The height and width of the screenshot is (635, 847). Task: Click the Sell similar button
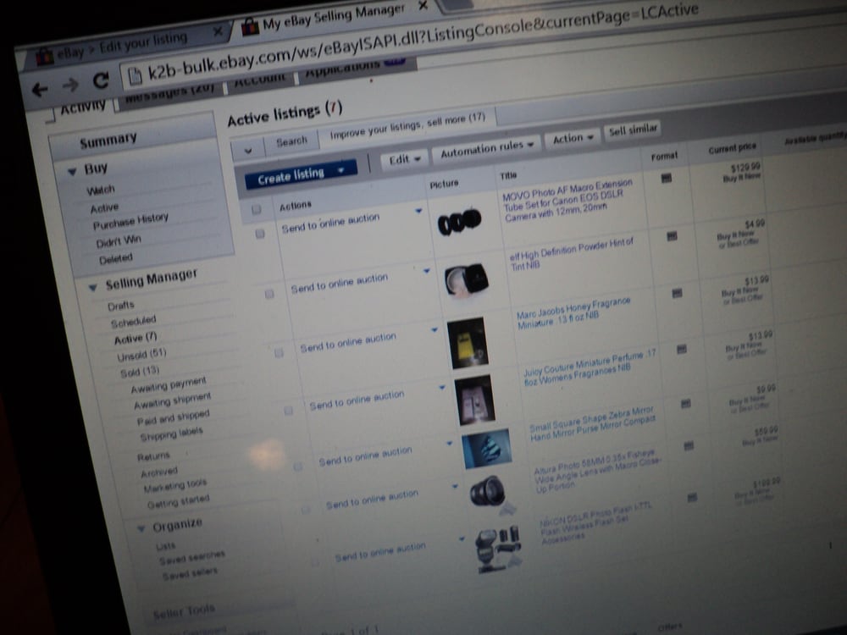[x=633, y=130]
